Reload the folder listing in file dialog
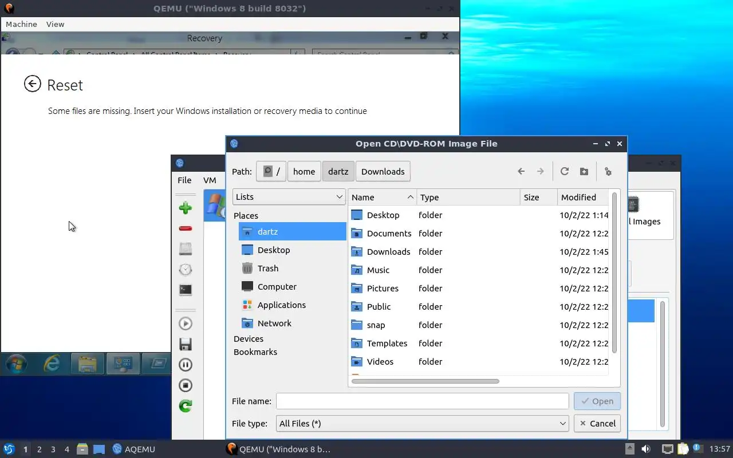The width and height of the screenshot is (733, 458). (x=565, y=171)
